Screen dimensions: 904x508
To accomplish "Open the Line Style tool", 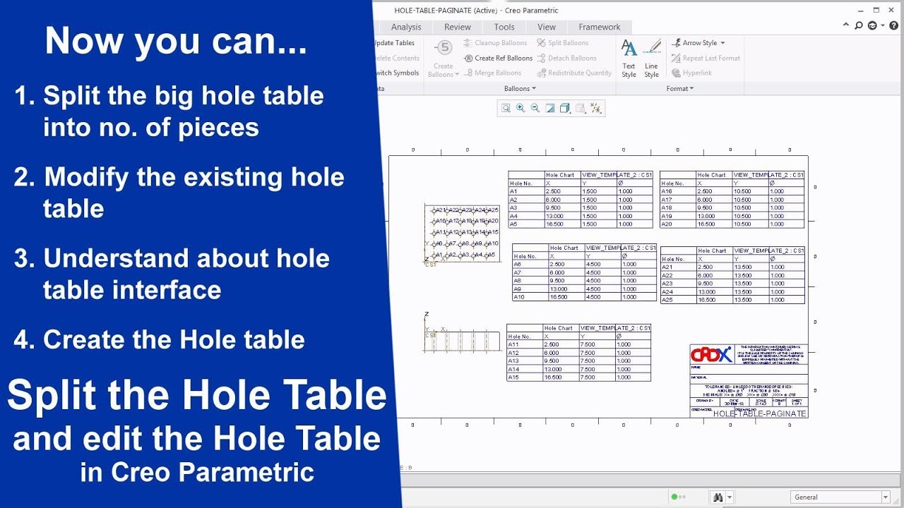I will tap(651, 59).
